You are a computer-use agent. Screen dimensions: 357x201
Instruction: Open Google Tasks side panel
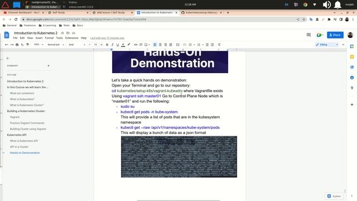[352, 67]
